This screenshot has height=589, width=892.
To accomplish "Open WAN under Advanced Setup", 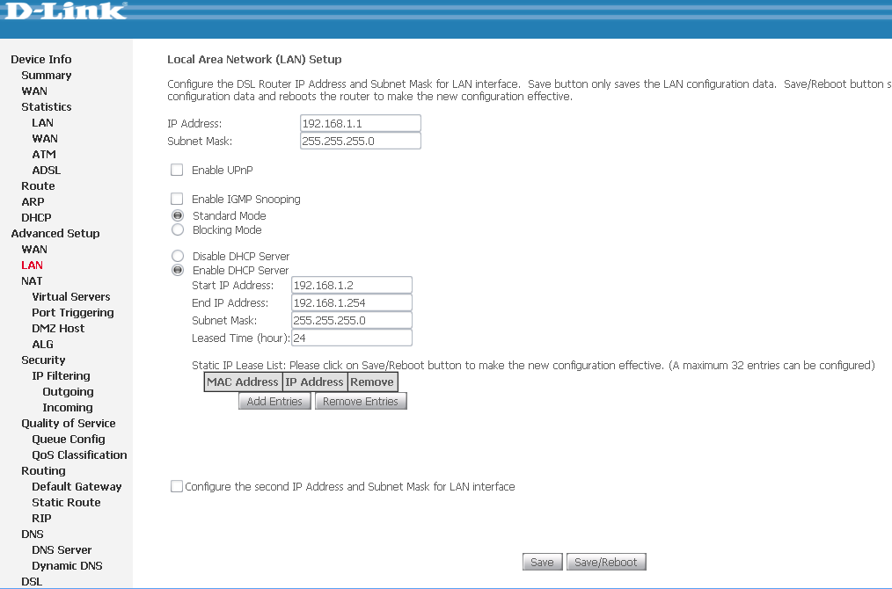I will pyautogui.click(x=34, y=250).
